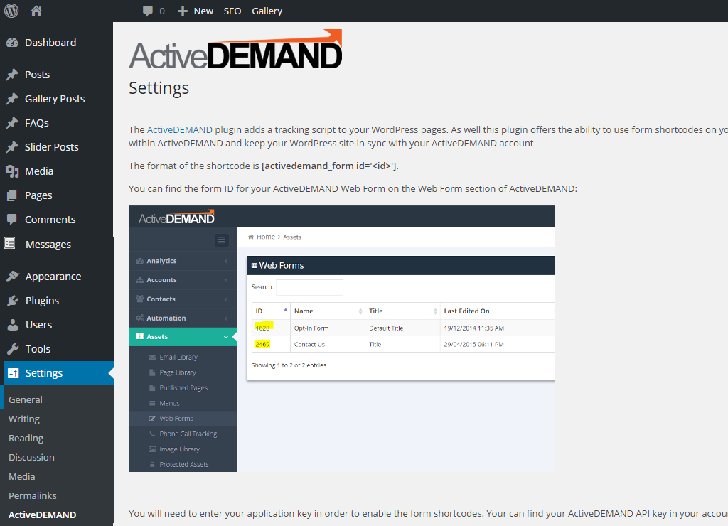
Task: Open Discussion settings submenu
Action: [x=31, y=457]
